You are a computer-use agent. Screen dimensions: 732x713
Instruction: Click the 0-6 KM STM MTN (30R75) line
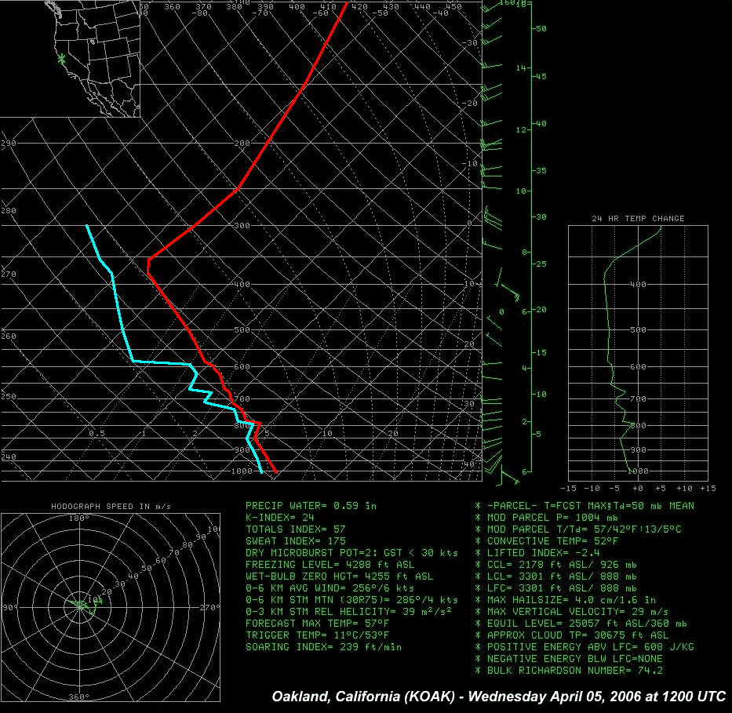pyautogui.click(x=351, y=599)
